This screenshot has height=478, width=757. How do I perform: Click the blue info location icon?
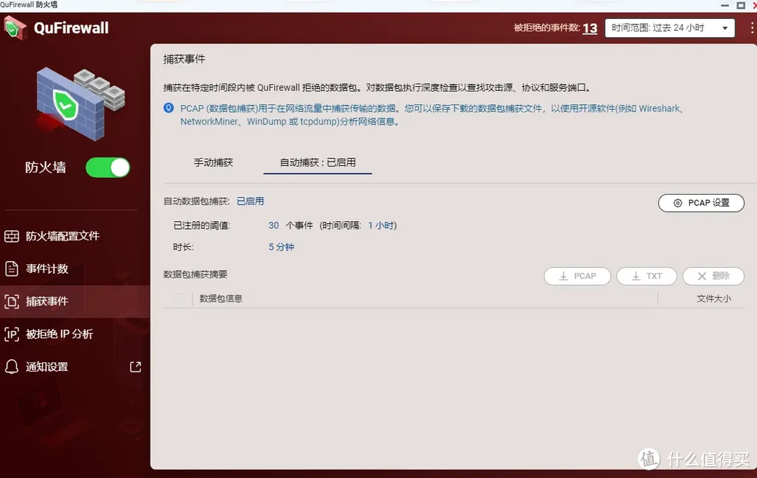168,108
